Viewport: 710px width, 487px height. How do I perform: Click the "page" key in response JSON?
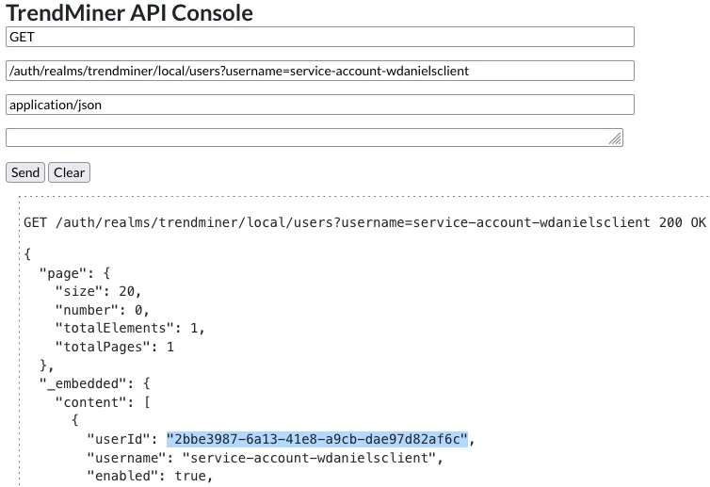click(x=61, y=273)
